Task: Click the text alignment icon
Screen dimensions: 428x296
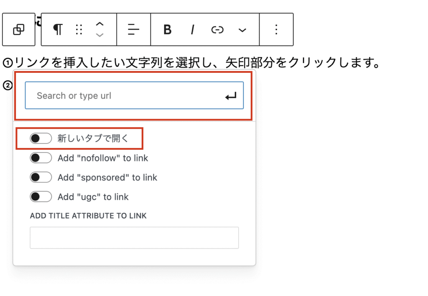Action: [x=133, y=29]
